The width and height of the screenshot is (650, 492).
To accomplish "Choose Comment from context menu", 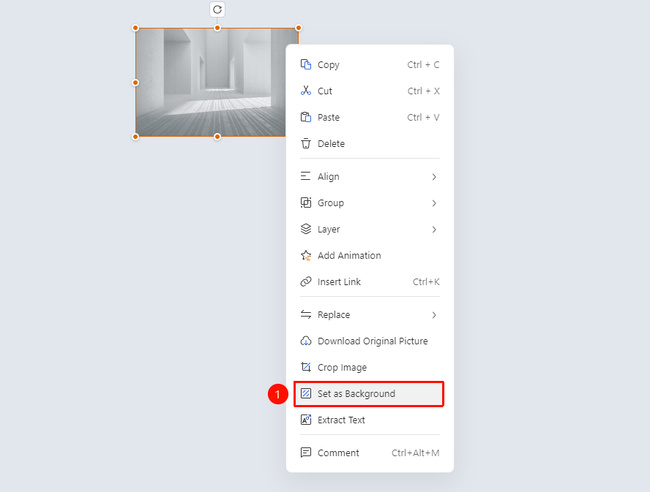I will pos(370,453).
